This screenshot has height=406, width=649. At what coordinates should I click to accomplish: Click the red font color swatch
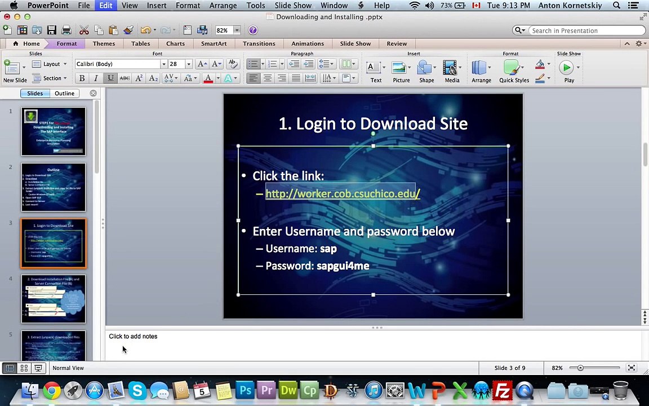(x=208, y=78)
